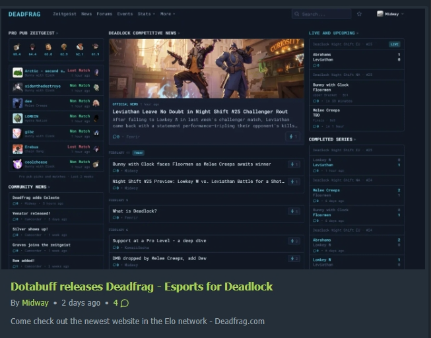
Task: Select hero icon with 64.4 rating
Action: (32, 47)
